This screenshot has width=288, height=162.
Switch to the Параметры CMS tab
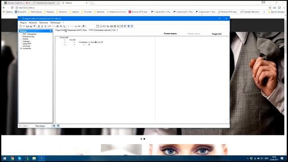(74, 30)
